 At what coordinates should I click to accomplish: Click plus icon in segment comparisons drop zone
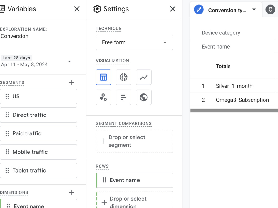coord(103,141)
